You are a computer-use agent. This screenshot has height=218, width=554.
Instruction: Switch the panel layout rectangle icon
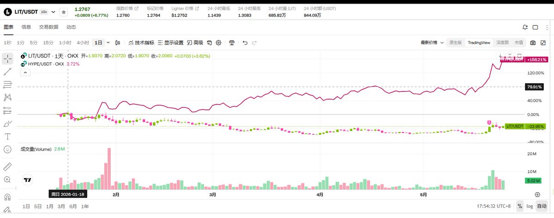[x=536, y=27]
